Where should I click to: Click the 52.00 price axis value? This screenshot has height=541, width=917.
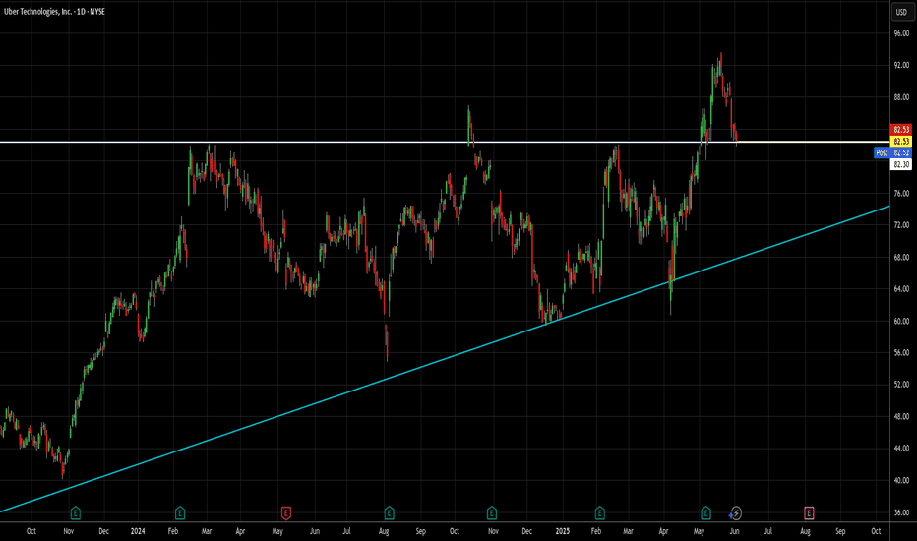[901, 385]
